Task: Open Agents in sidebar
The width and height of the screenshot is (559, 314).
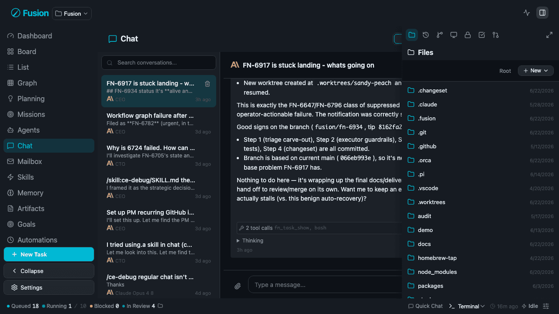Action: point(49,130)
